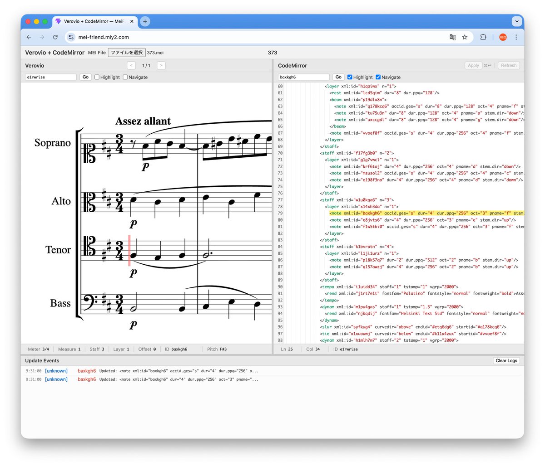Open the Chrome profile avatar
The width and height of the screenshot is (545, 466).
coord(503,37)
